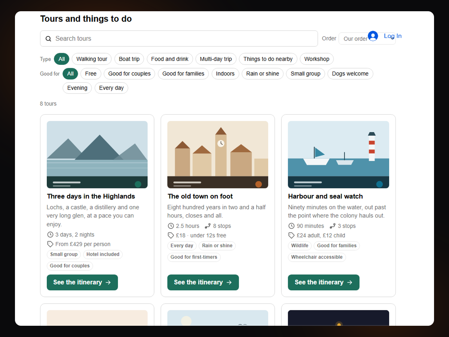Select the All tour type filter
The height and width of the screenshot is (337, 449).
point(62,59)
